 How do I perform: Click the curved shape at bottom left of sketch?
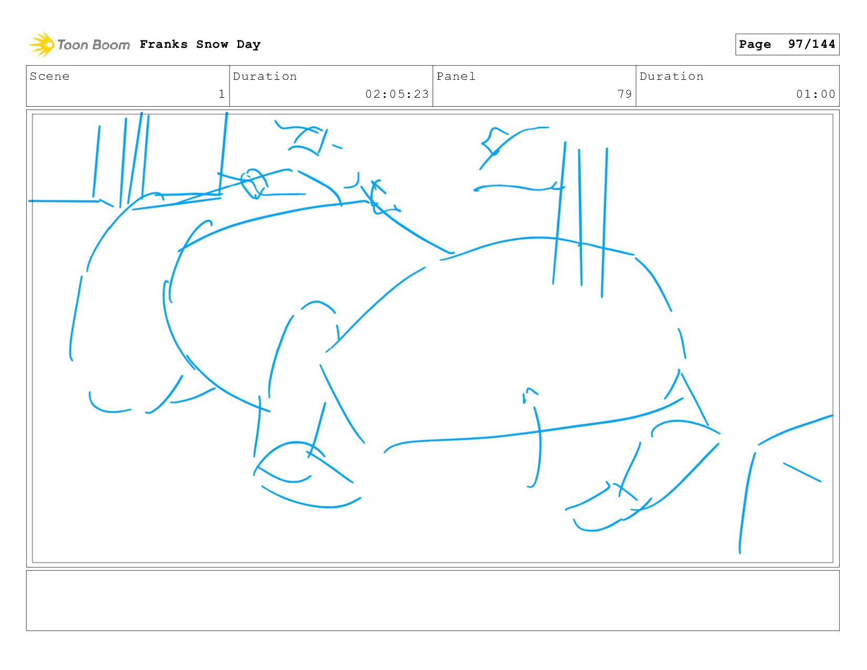tap(307, 476)
